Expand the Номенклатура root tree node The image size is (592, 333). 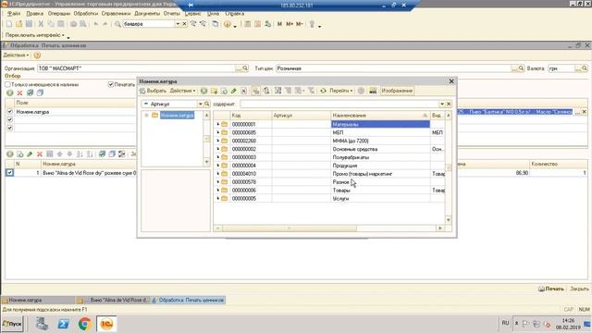click(146, 115)
